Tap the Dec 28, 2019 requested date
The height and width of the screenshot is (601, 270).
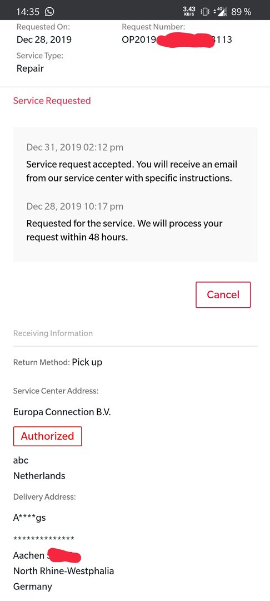coord(44,40)
